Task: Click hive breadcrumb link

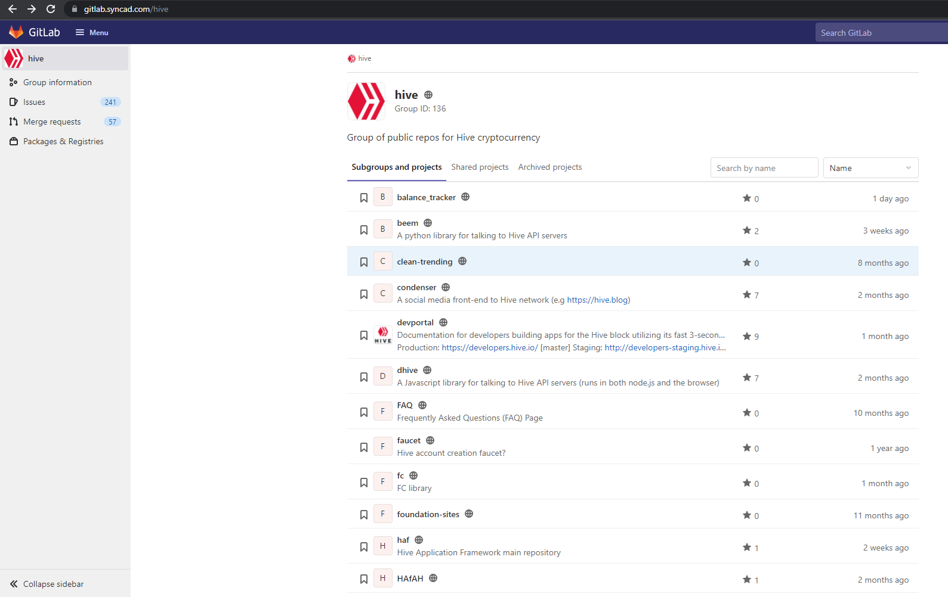Action: pyautogui.click(x=365, y=58)
